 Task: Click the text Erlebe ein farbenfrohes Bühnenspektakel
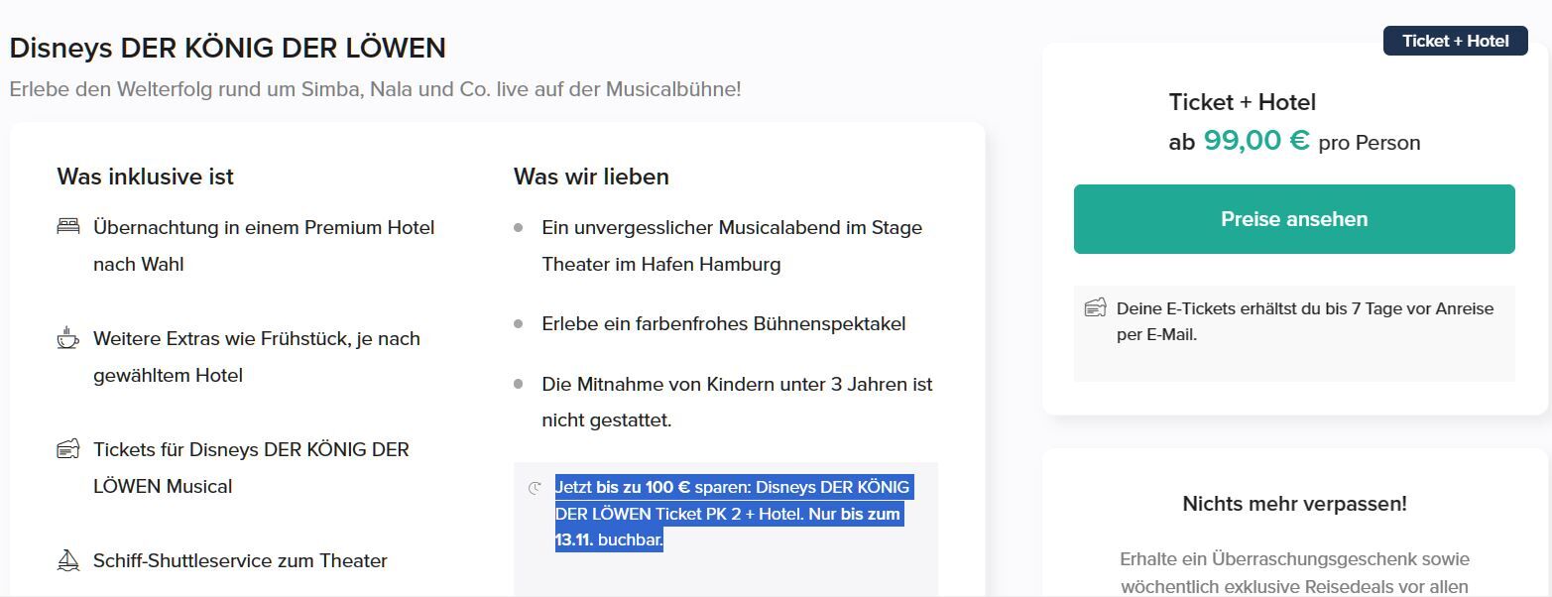point(723,324)
